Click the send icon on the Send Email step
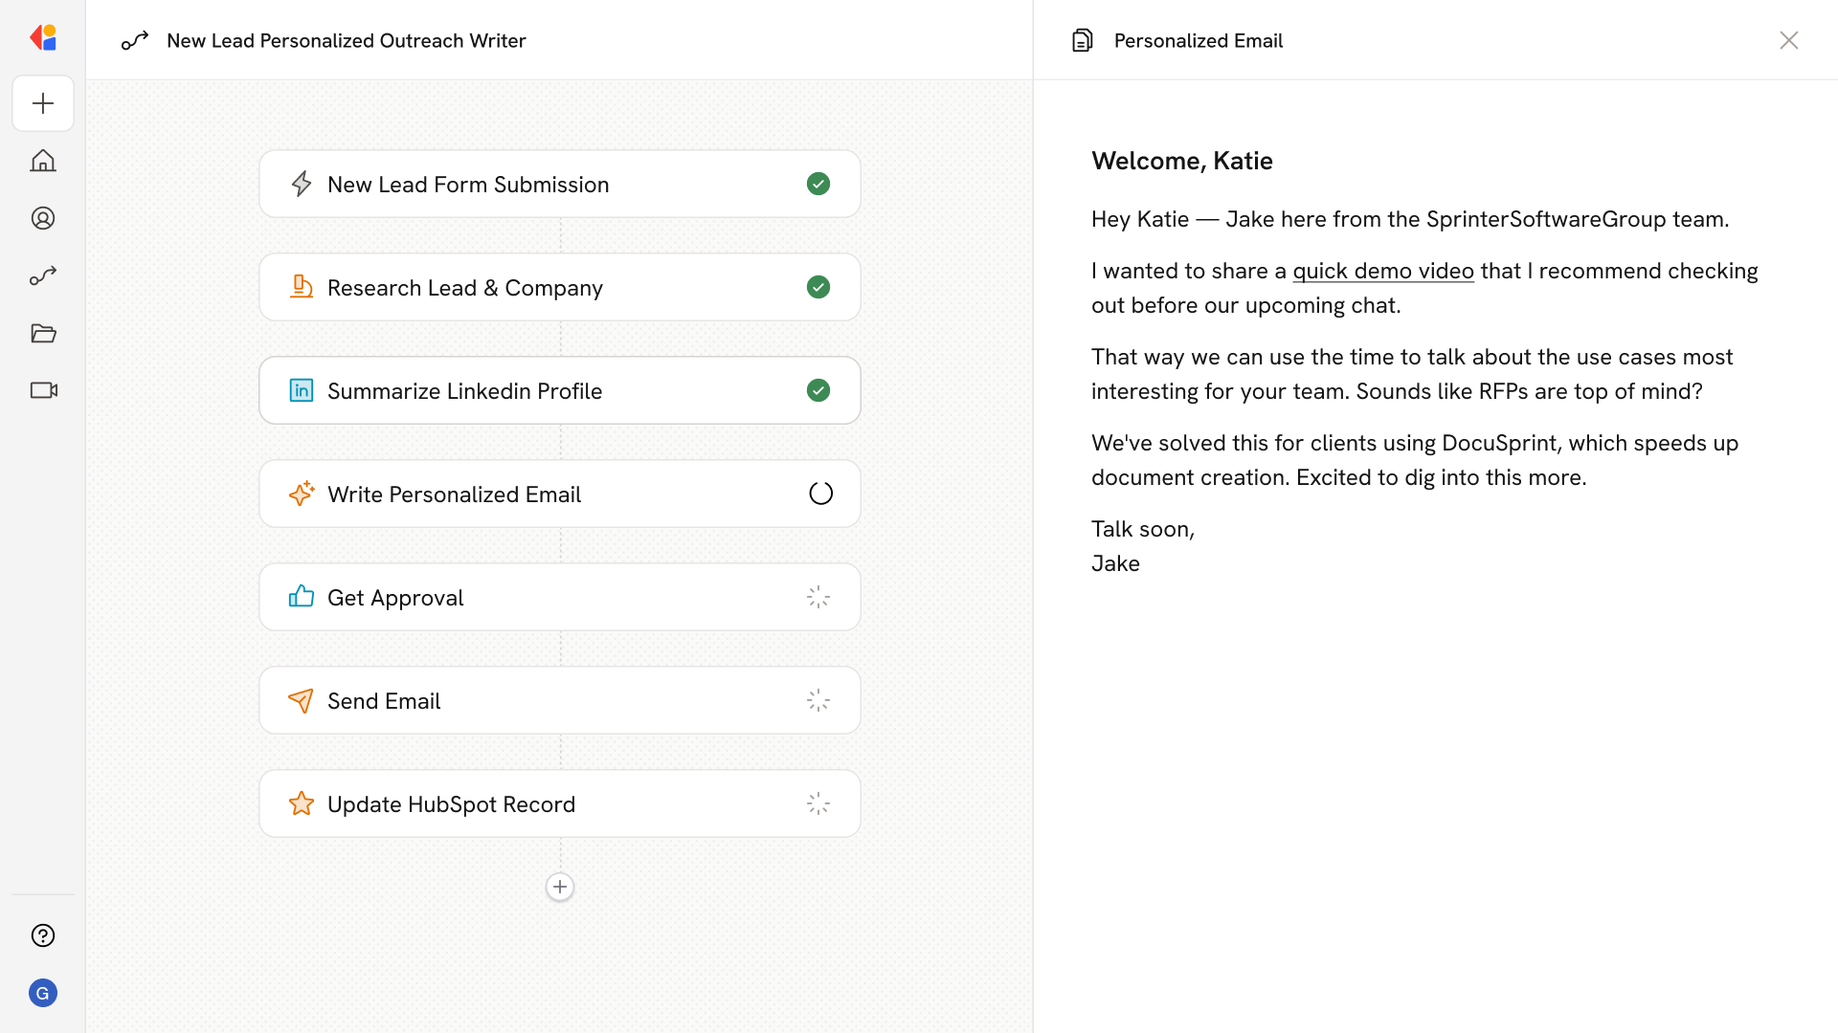Viewport: 1838px width, 1033px height. [x=302, y=700]
